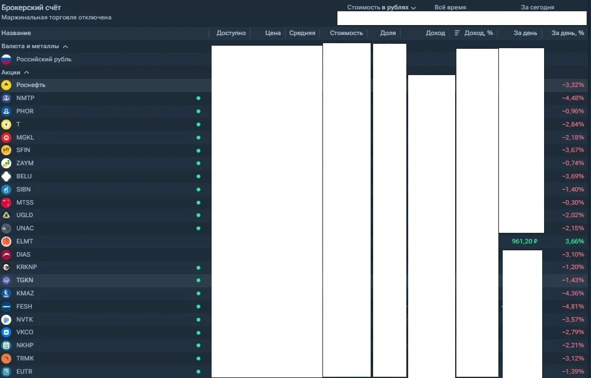Click the -3,10% daily change for DIAS

pyautogui.click(x=573, y=255)
